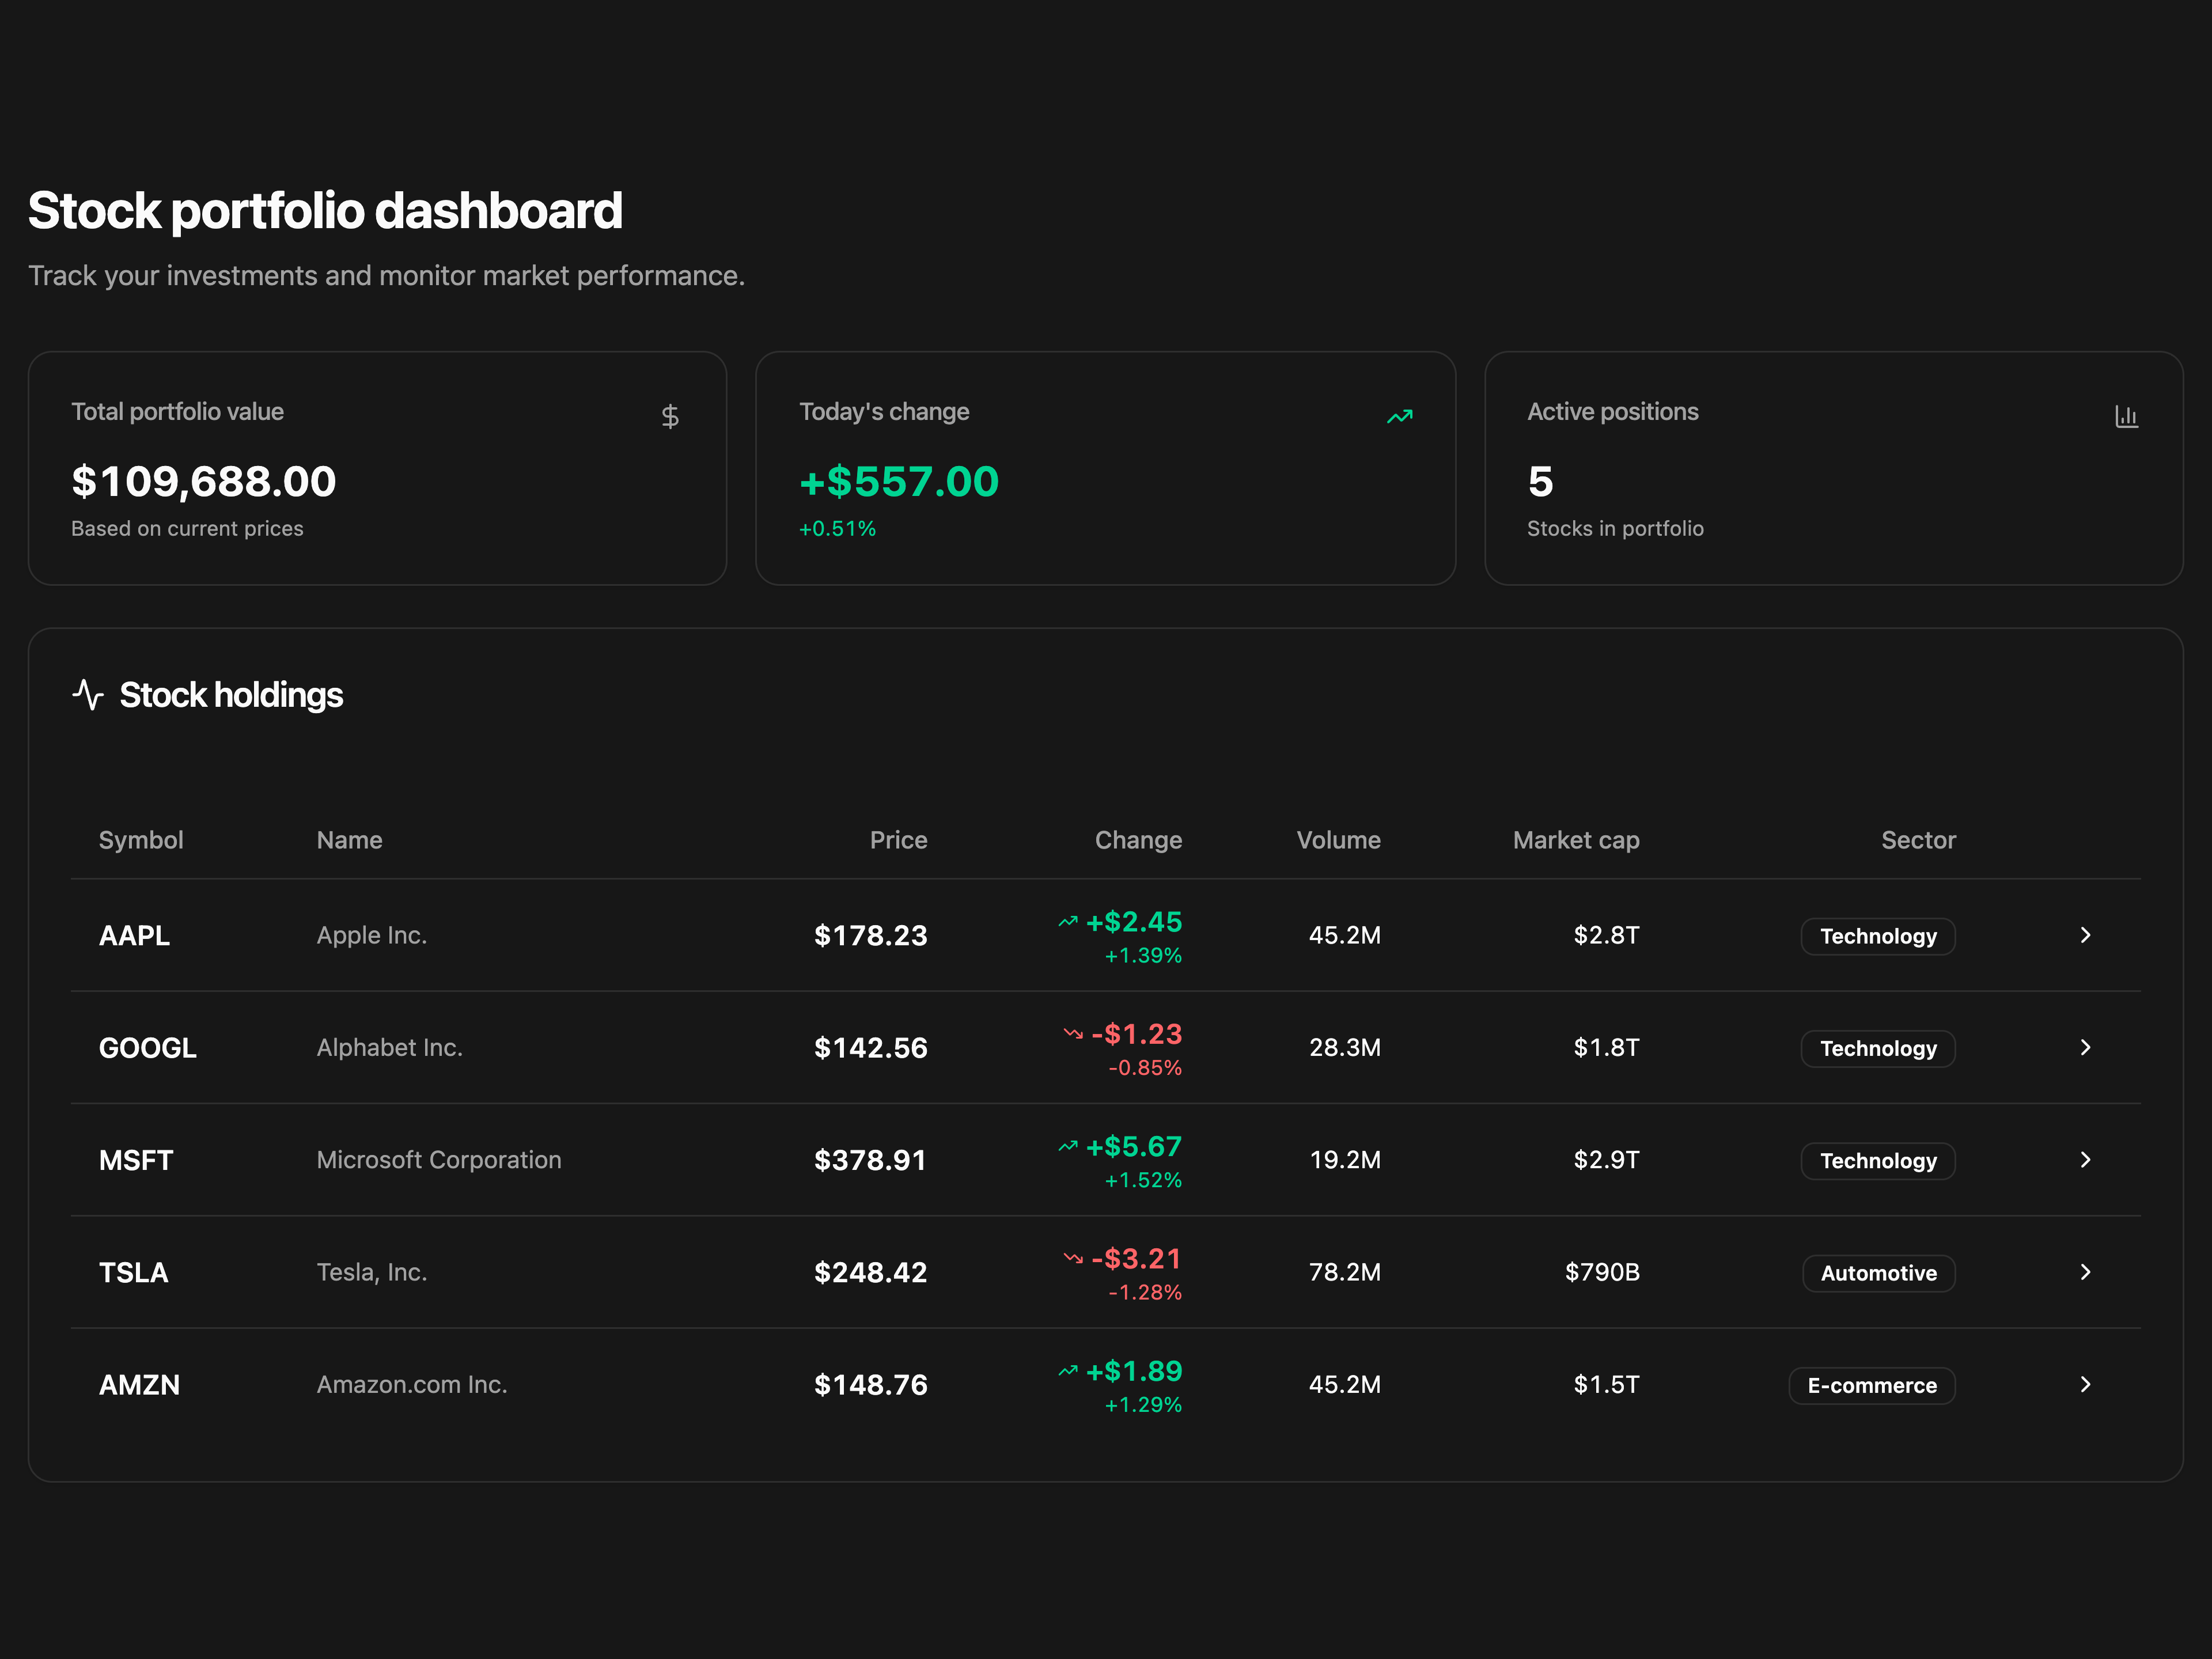Click the 28.3M volume value

coord(1344,1047)
